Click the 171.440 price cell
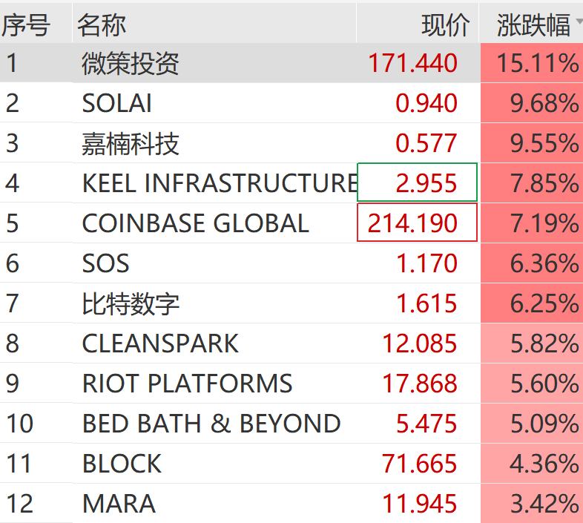The height and width of the screenshot is (523, 583). (x=412, y=63)
